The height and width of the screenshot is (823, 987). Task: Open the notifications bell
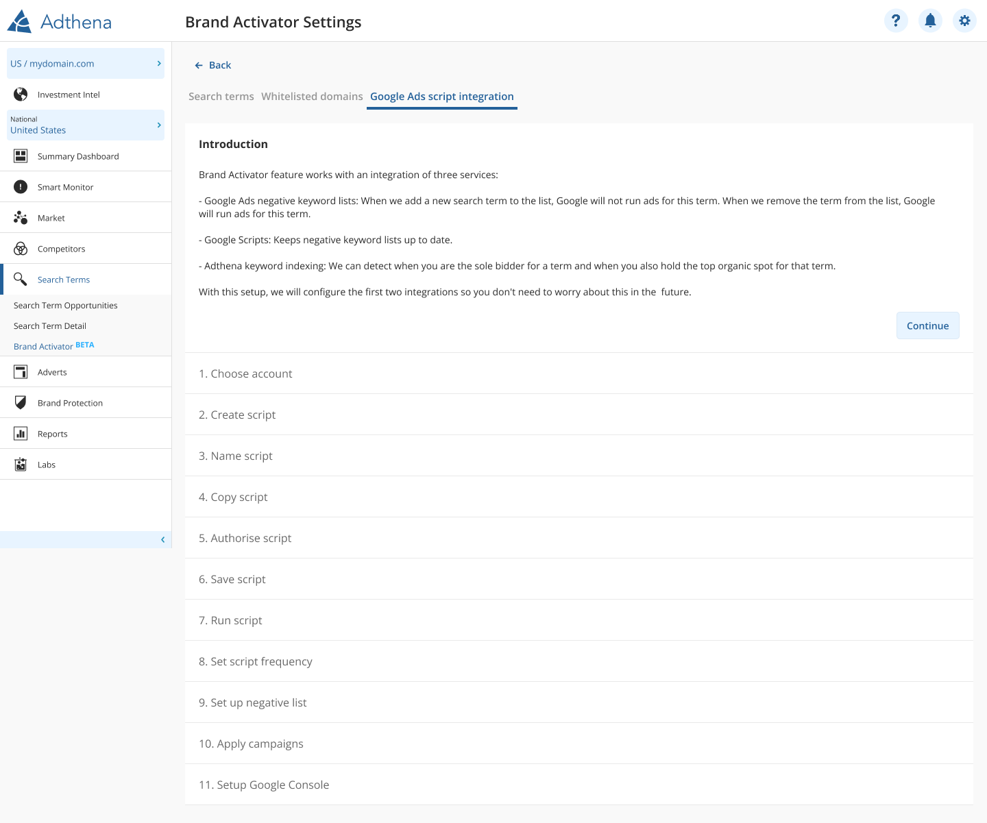930,21
